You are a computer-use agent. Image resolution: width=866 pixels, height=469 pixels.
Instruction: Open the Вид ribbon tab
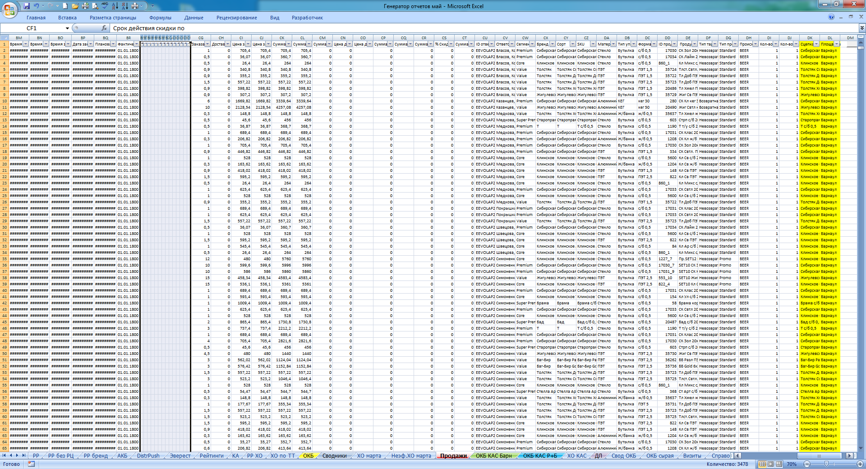coord(275,18)
